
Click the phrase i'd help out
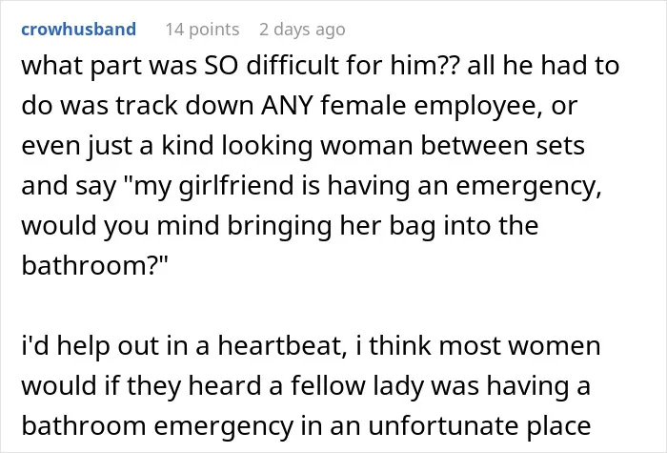(x=91, y=346)
